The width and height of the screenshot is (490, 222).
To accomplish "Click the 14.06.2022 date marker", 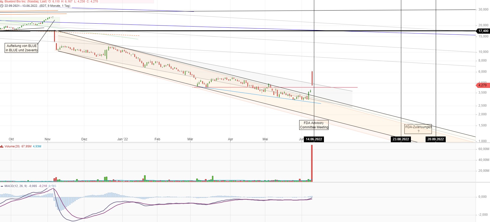I will tap(314, 139).
